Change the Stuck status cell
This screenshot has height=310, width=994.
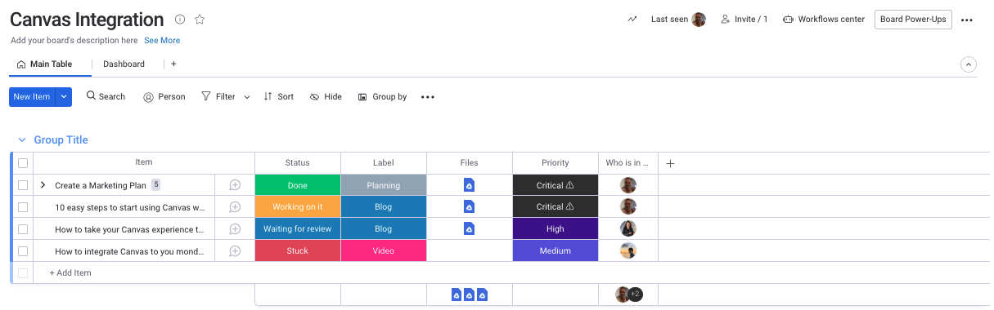(x=298, y=251)
